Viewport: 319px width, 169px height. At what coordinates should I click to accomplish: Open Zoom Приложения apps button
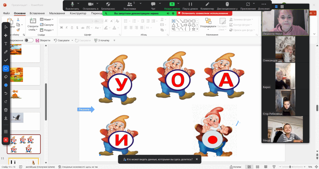coord(248,6)
